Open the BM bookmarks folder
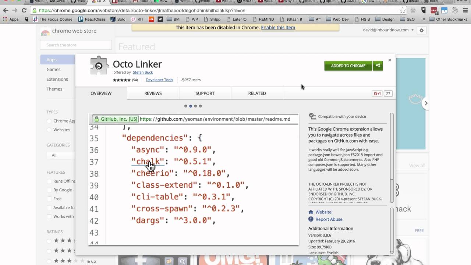This screenshot has width=471, height=265. point(173,19)
